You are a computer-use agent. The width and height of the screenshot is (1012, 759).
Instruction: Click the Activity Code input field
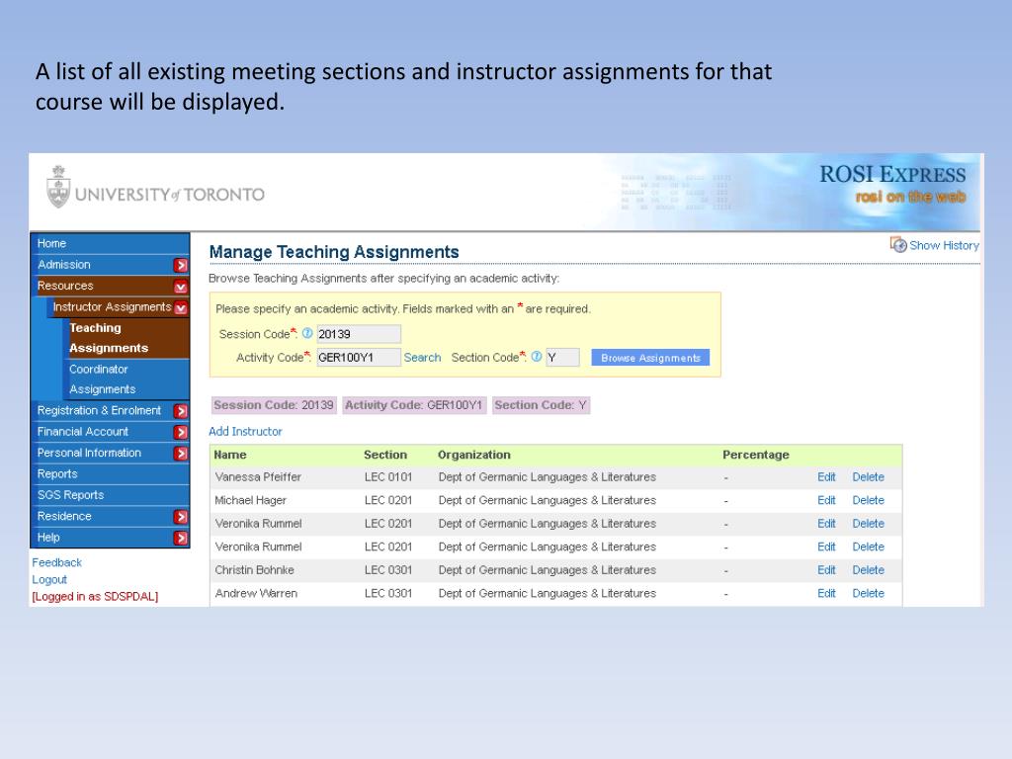(358, 358)
